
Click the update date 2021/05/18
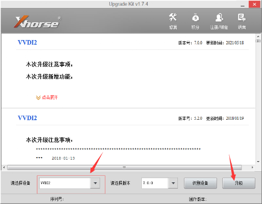pos(235,43)
